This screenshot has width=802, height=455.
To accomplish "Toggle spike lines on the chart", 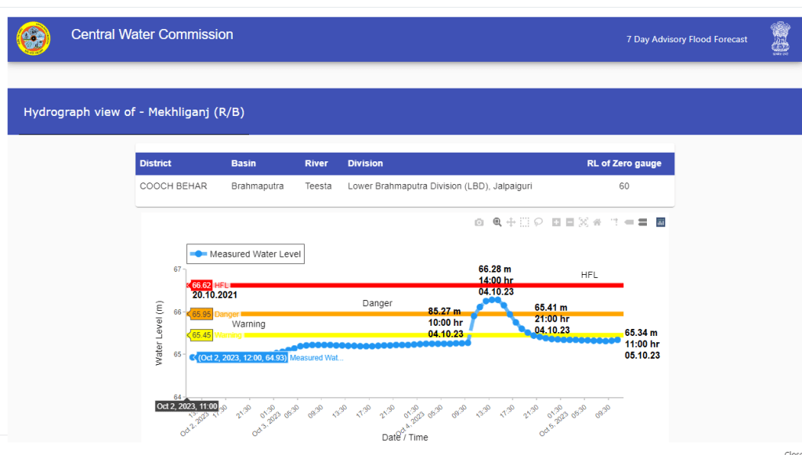I will click(x=614, y=222).
